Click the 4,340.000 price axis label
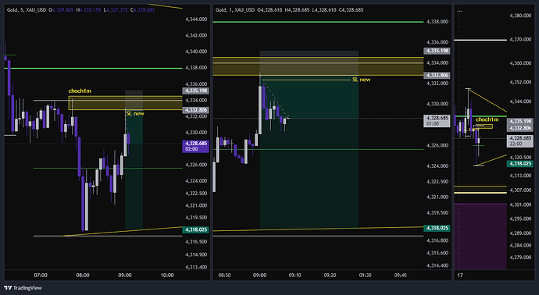 [196, 52]
